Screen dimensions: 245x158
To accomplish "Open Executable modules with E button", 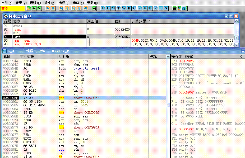I will [108, 8].
